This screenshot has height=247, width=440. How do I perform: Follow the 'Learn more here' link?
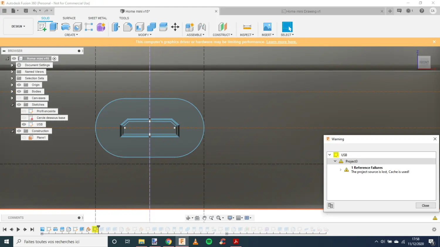tap(281, 42)
